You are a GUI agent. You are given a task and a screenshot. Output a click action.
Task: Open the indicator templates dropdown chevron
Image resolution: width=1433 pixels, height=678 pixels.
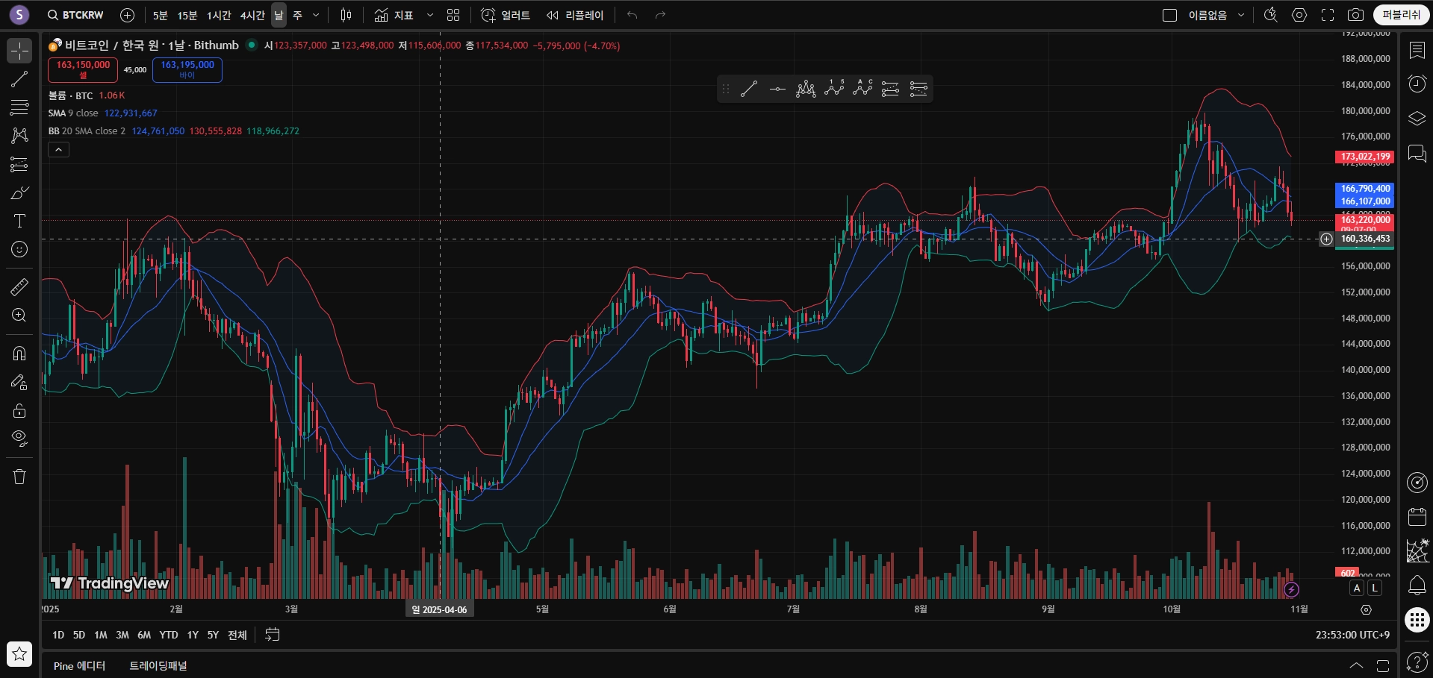(x=430, y=15)
